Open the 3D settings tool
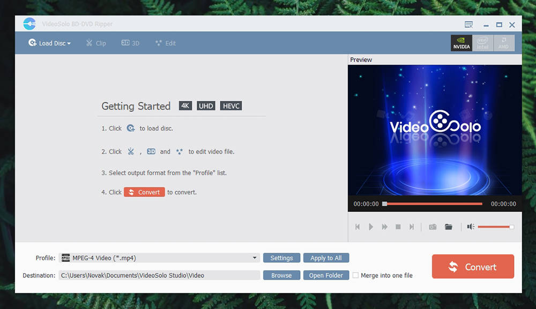This screenshot has width=536, height=309. tap(130, 43)
